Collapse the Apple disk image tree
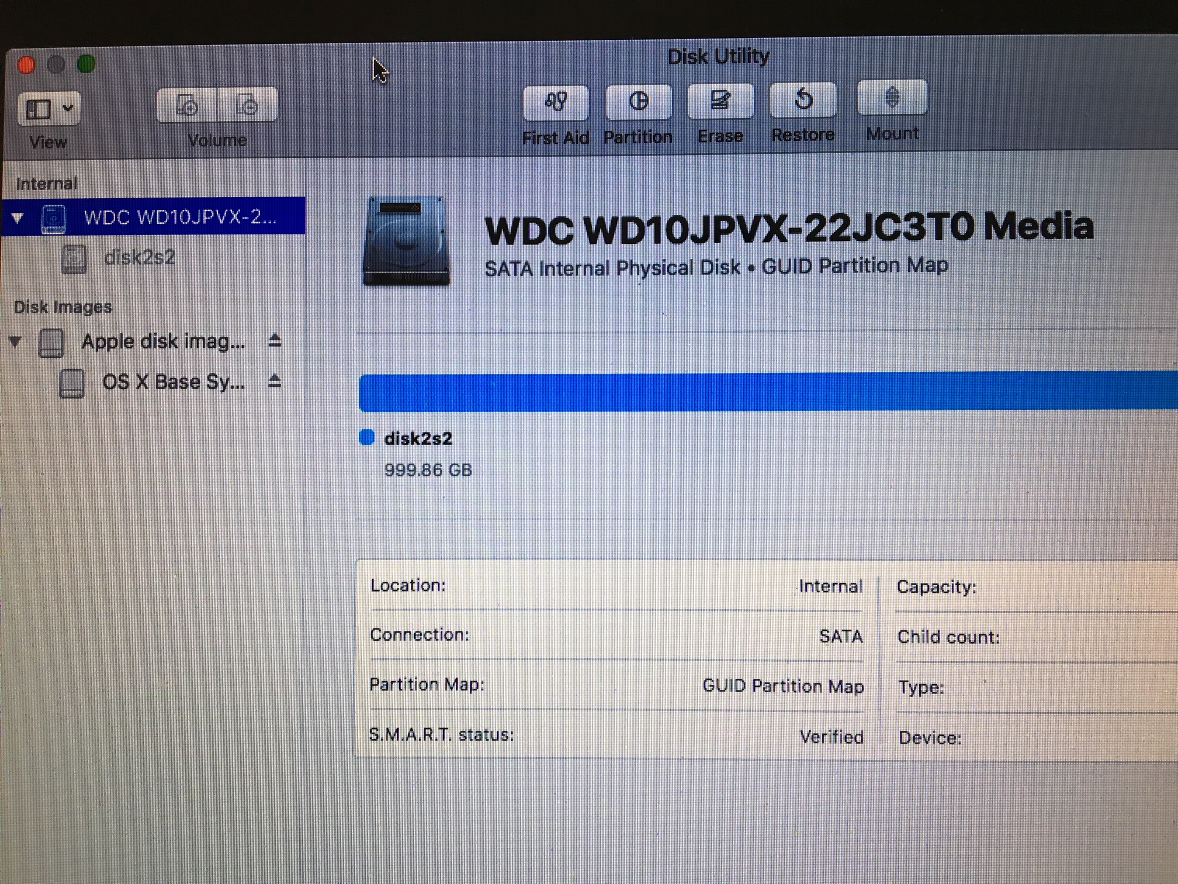 pos(16,341)
